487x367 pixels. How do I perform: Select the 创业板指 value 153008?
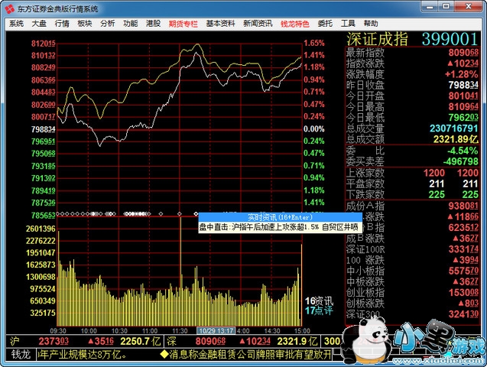(x=463, y=293)
